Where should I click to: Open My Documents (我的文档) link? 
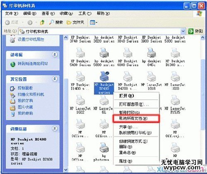(x=25, y=101)
